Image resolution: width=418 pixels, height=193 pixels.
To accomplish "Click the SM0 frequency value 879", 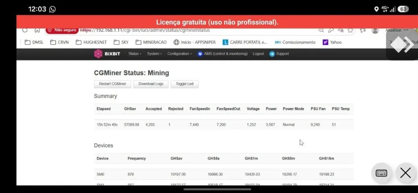I will tap(131, 175).
